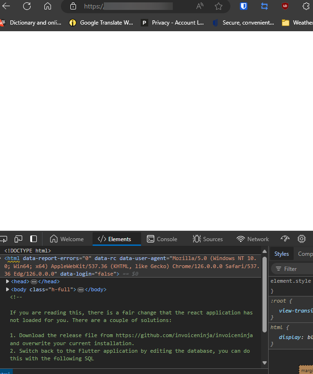Open the Bitwarden shield extension

(244, 6)
